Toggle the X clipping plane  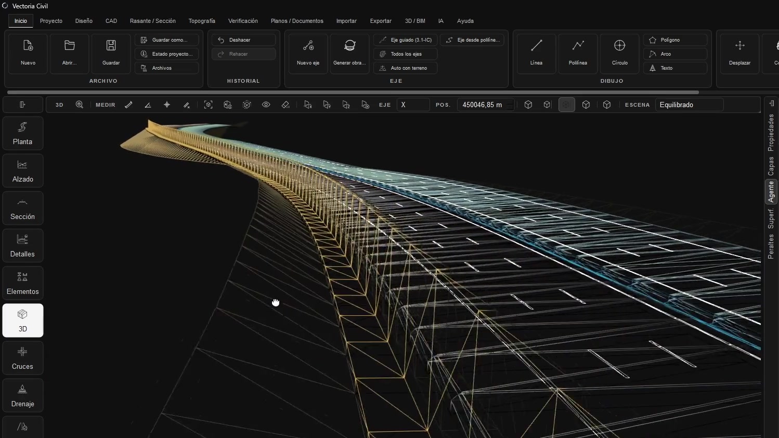click(x=308, y=105)
